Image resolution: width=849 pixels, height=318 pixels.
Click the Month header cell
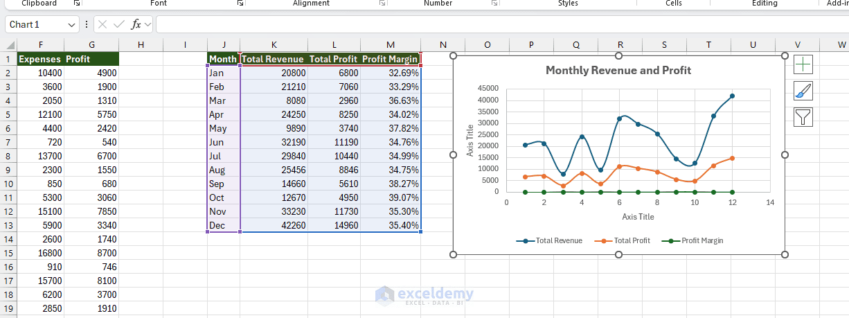coord(223,59)
